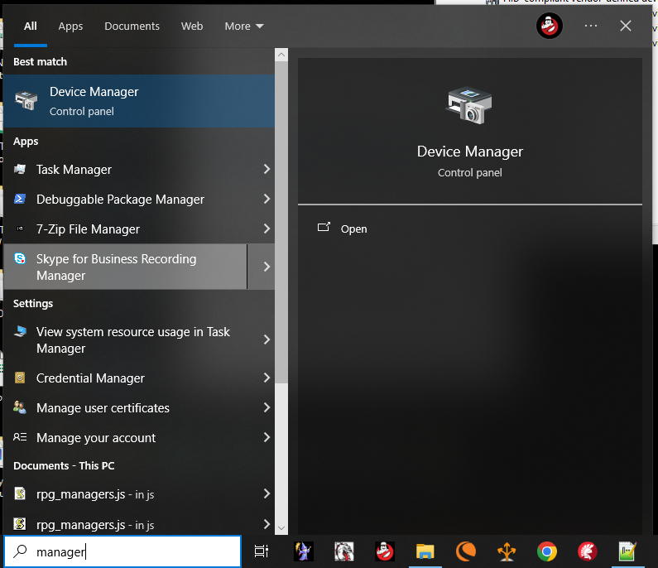Open the notepad app on taskbar
The height and width of the screenshot is (568, 658).
[x=627, y=551]
